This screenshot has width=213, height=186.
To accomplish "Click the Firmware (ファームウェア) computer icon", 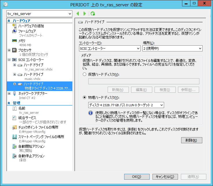I will 14,31.
